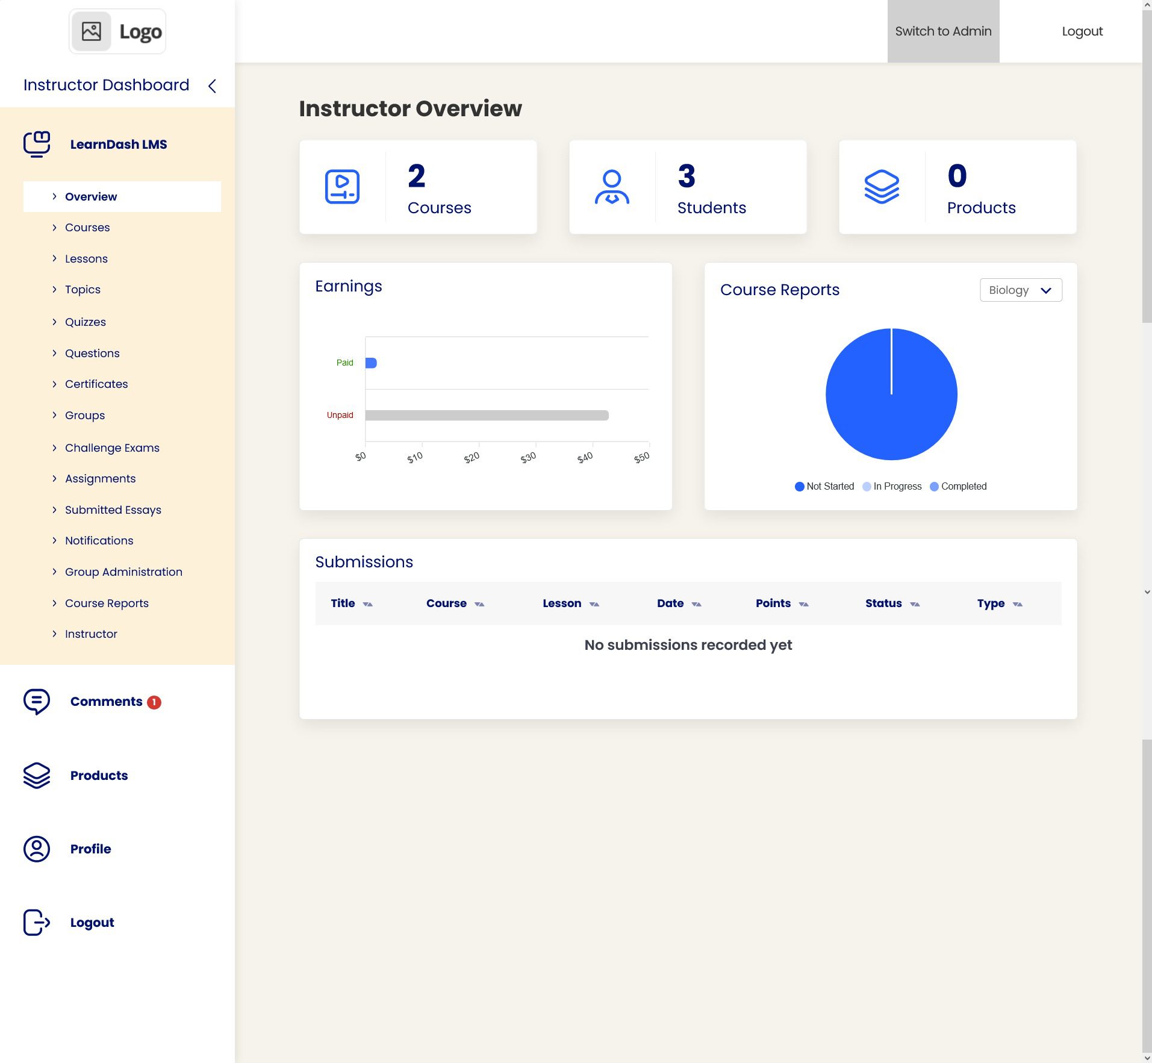Open the Courses menu item
1152x1063 pixels.
click(x=87, y=228)
